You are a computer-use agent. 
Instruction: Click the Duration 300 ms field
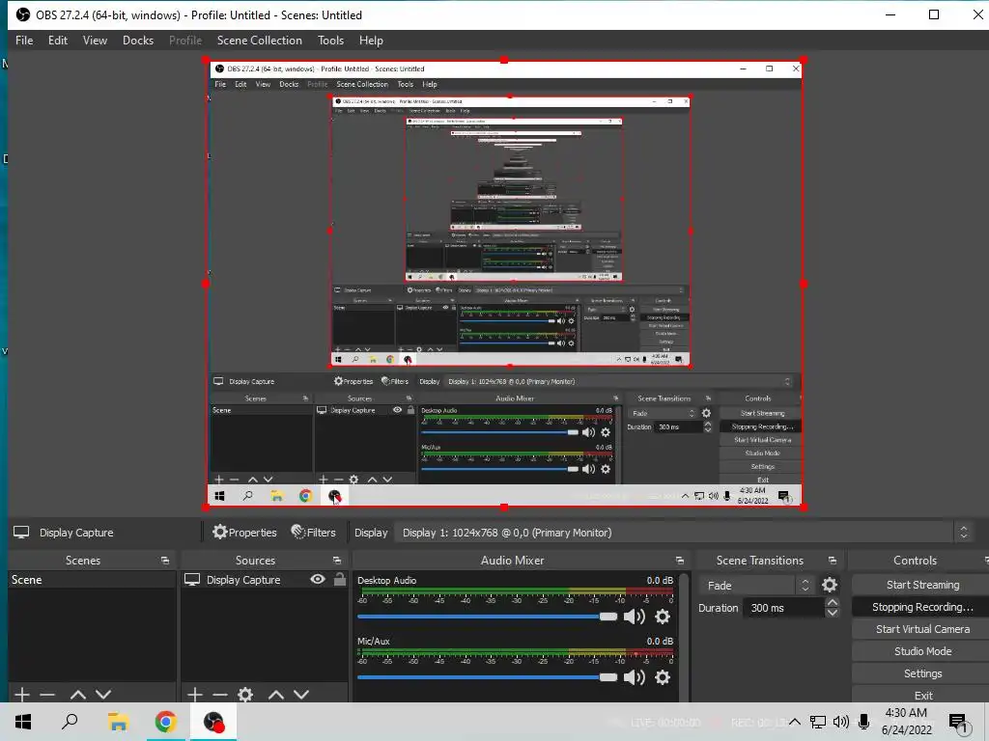coord(783,608)
